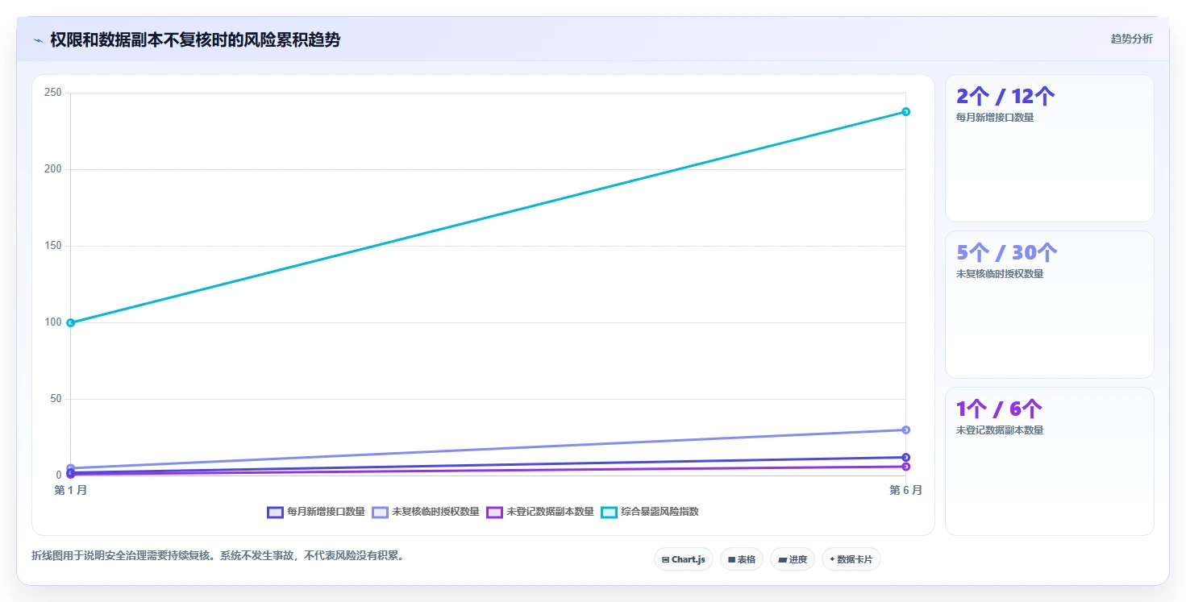Click the 未登记数据副本数量 caption in third card
The height and width of the screenshot is (602, 1186).
tap(1000, 430)
